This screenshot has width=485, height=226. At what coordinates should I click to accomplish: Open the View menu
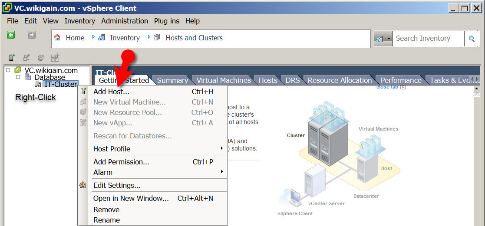pos(51,21)
